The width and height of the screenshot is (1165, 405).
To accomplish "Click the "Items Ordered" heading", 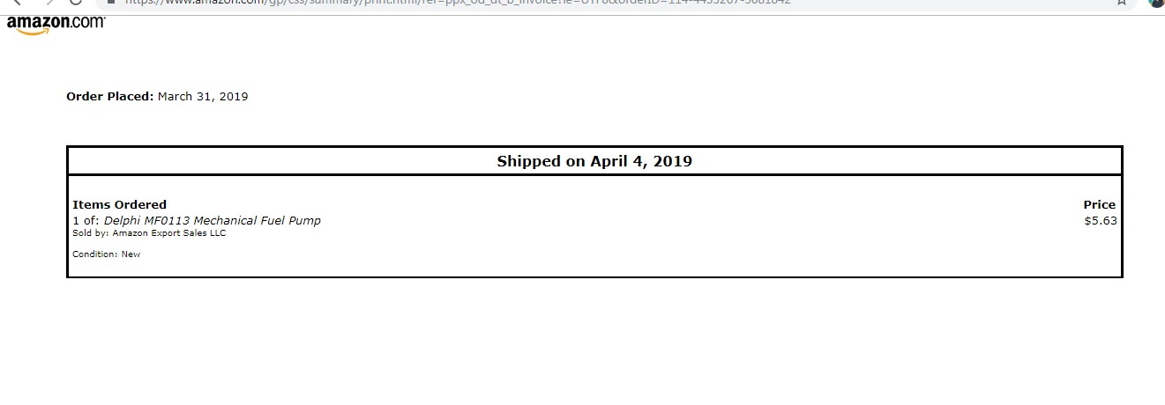I will [x=119, y=204].
